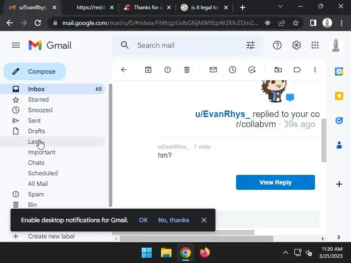Mark email as unread

coord(213,70)
